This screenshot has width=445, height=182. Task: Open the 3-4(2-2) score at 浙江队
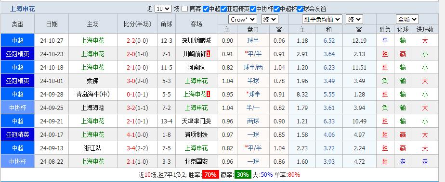tap(137, 148)
